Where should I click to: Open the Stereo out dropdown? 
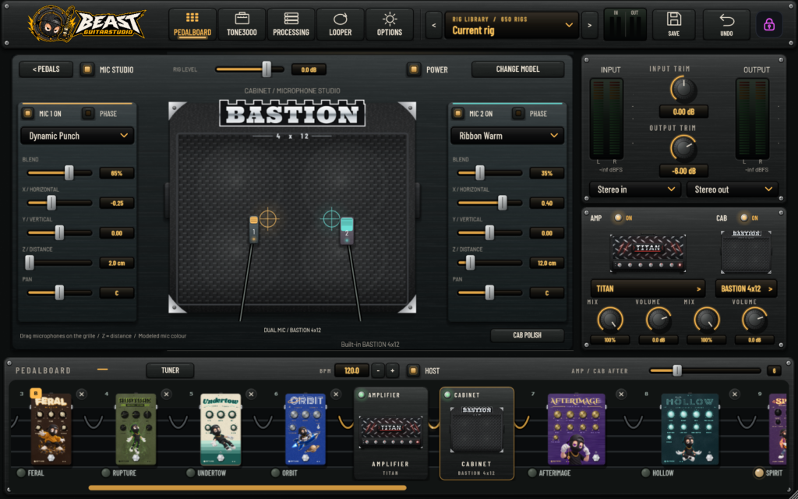pyautogui.click(x=733, y=189)
